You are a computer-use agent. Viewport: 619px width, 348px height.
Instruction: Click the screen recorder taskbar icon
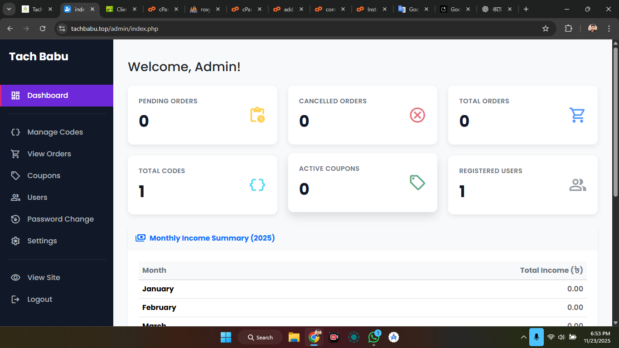coord(334,337)
